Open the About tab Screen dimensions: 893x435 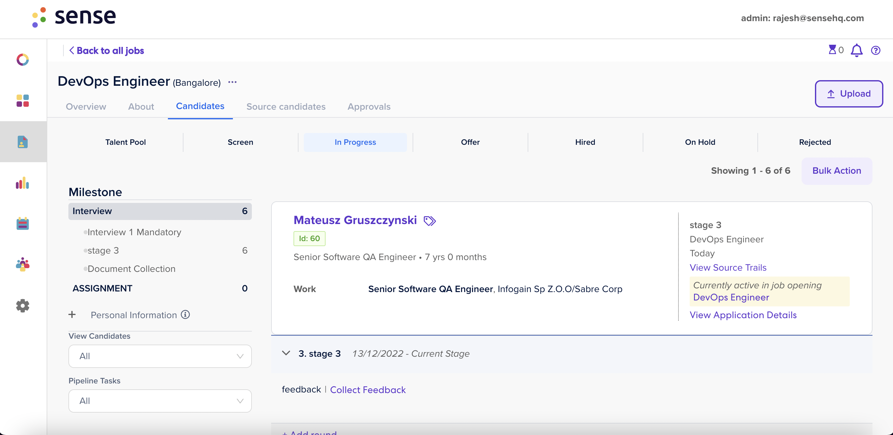141,107
